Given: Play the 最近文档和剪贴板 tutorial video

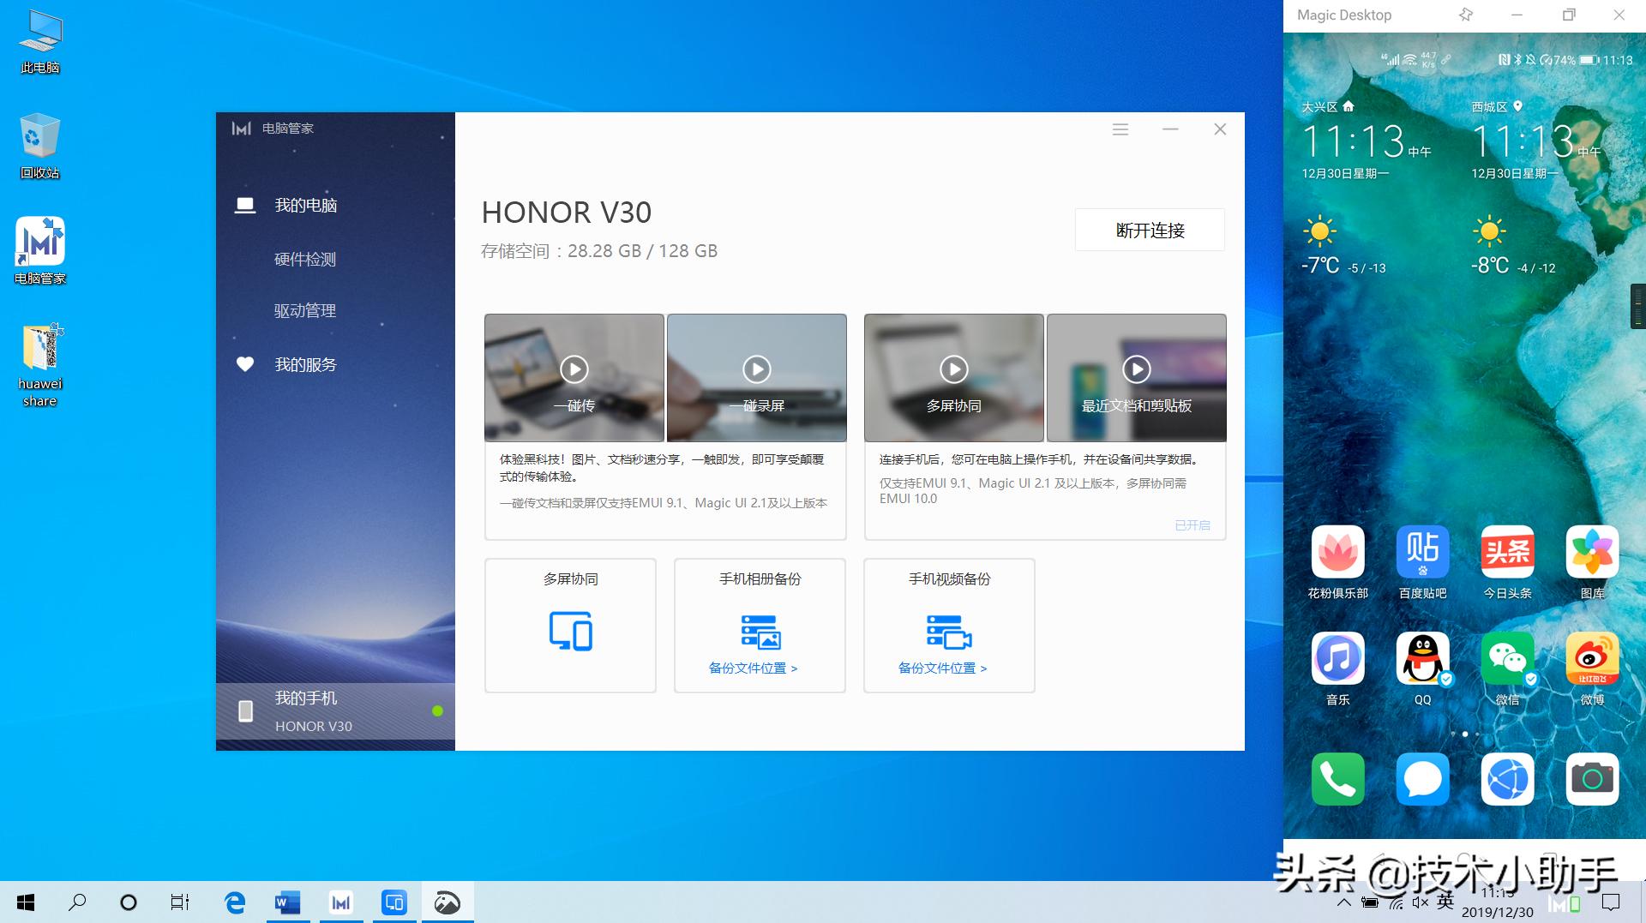Looking at the screenshot, I should [1137, 369].
